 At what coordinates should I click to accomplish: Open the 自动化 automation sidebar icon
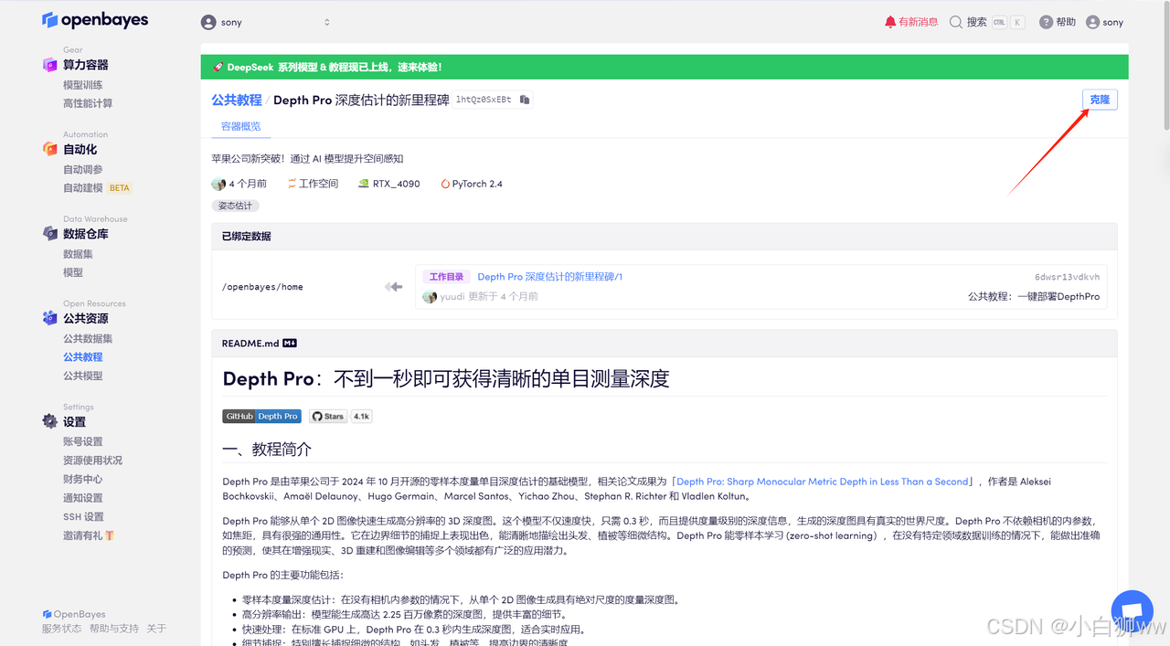click(x=51, y=149)
